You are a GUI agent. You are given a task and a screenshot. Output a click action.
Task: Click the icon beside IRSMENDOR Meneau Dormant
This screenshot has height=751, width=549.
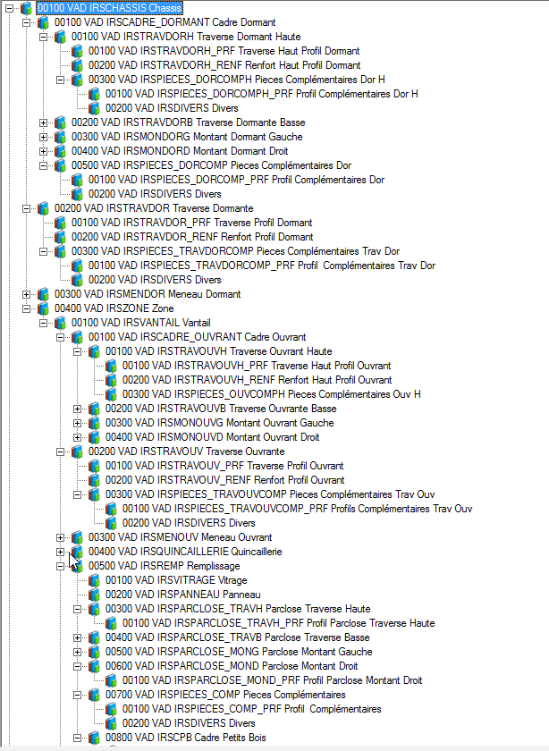coord(43,294)
